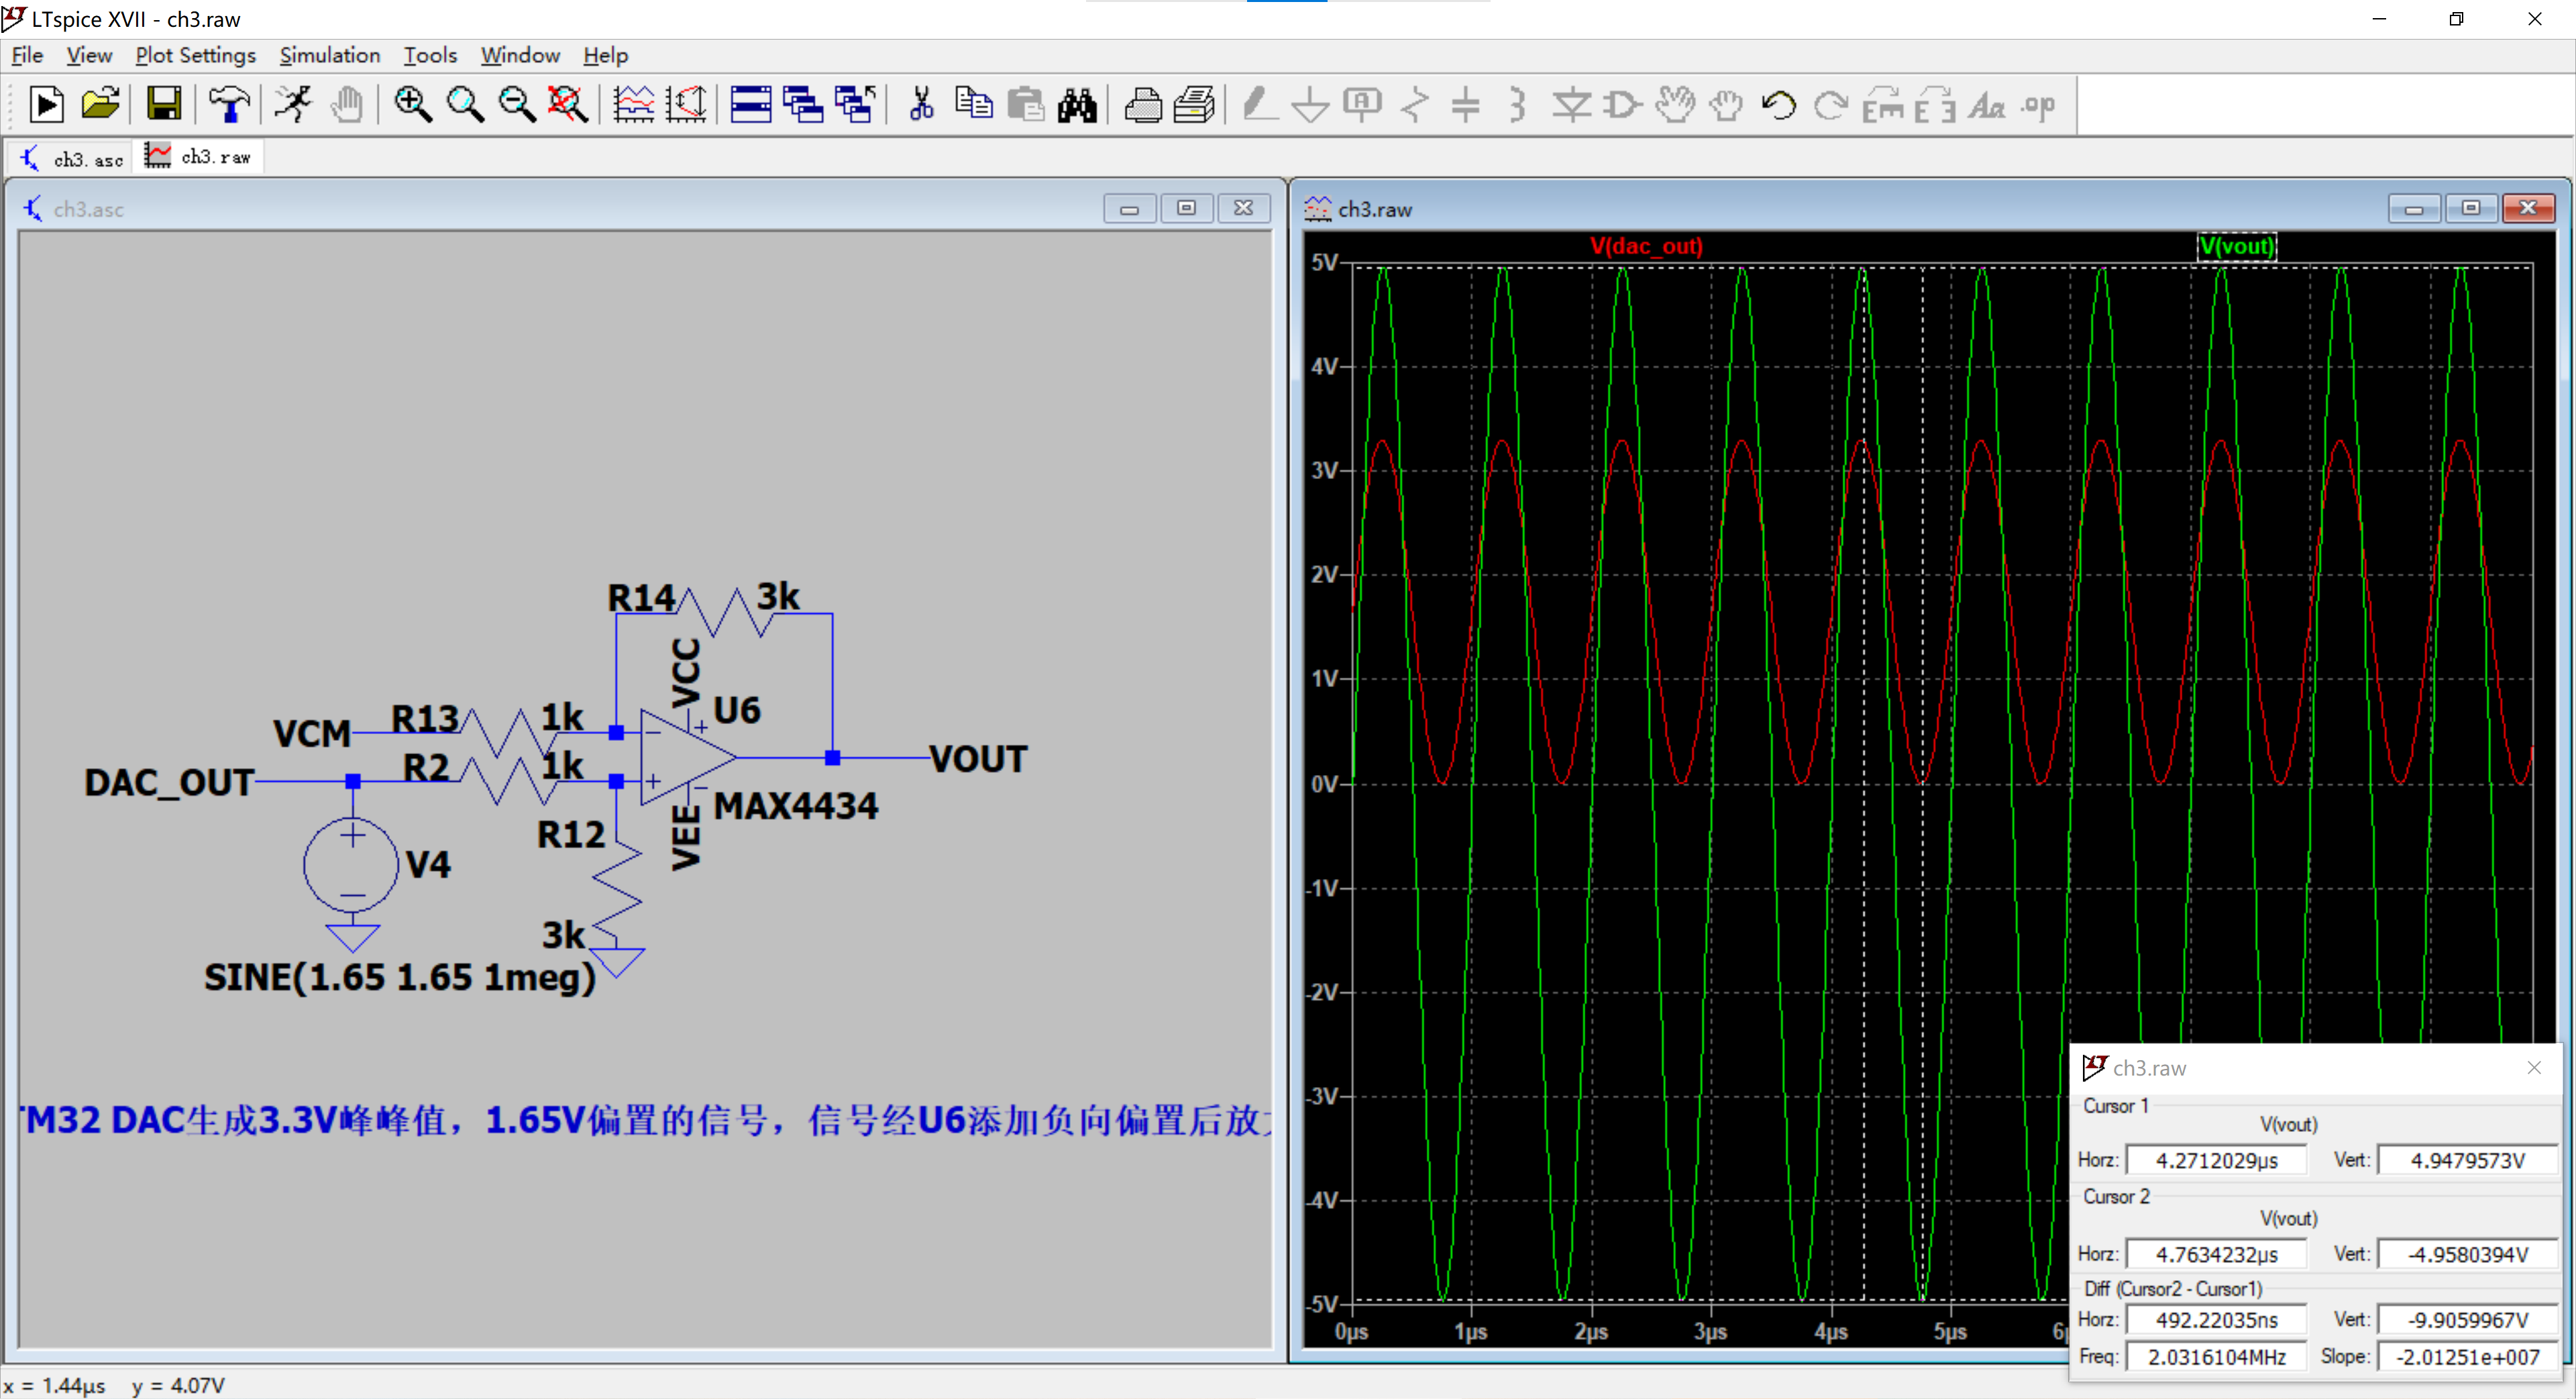2576x1399 pixels.
Task: Select the Pan magnifier icon
Action: 465,105
